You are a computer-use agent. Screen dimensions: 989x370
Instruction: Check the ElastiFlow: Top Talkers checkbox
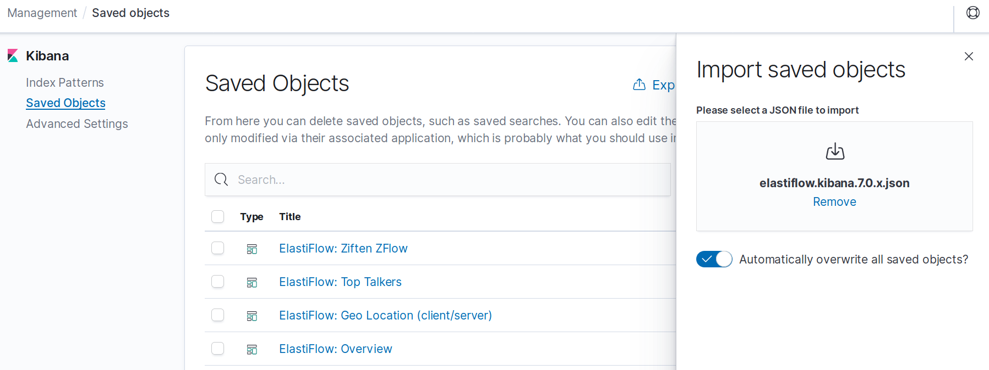tap(218, 282)
